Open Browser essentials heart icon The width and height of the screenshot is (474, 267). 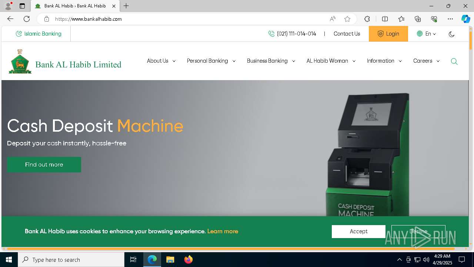click(434, 19)
